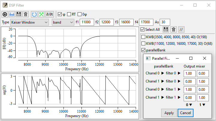
Task: Click the save floppy icon in main toolbar
Action: pyautogui.click(x=19, y=14)
